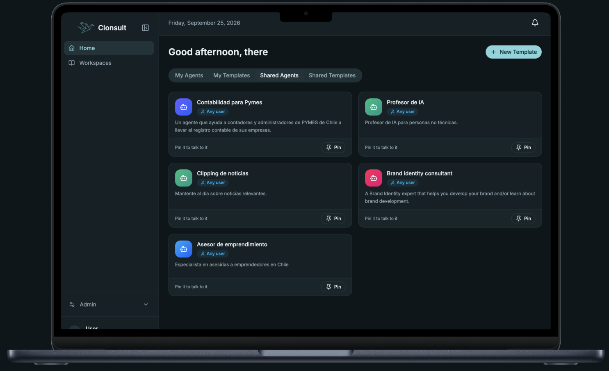Screen dimensions: 609x371
Task: Click the Clonsult bird logo
Action: (x=86, y=27)
